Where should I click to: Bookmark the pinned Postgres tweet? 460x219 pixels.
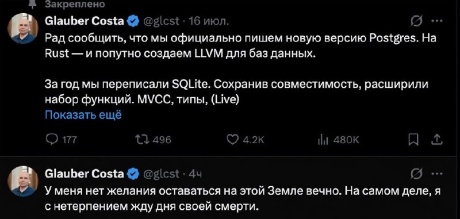pyautogui.click(x=413, y=140)
